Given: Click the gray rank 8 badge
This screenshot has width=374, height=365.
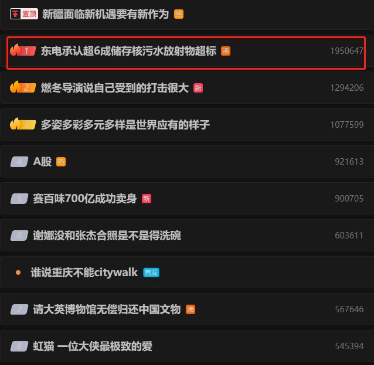Looking at the screenshot, I should pos(19,346).
